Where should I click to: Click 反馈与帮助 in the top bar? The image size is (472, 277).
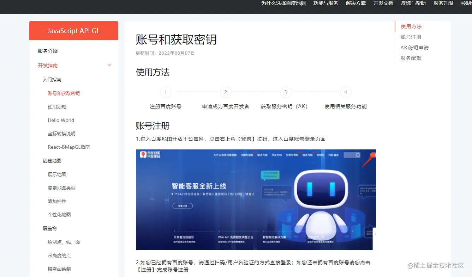pyautogui.click(x=413, y=4)
